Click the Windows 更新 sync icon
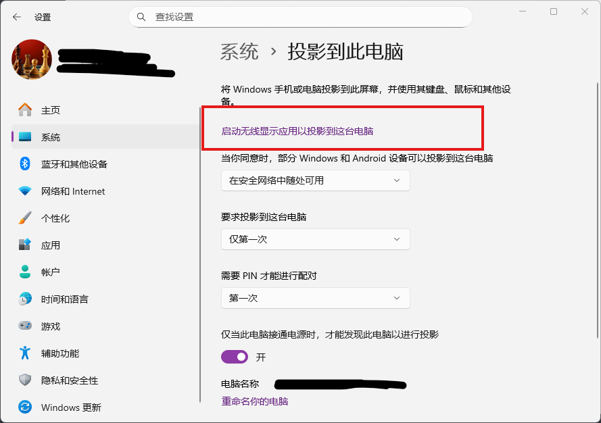This screenshot has height=423, width=601. [25, 407]
